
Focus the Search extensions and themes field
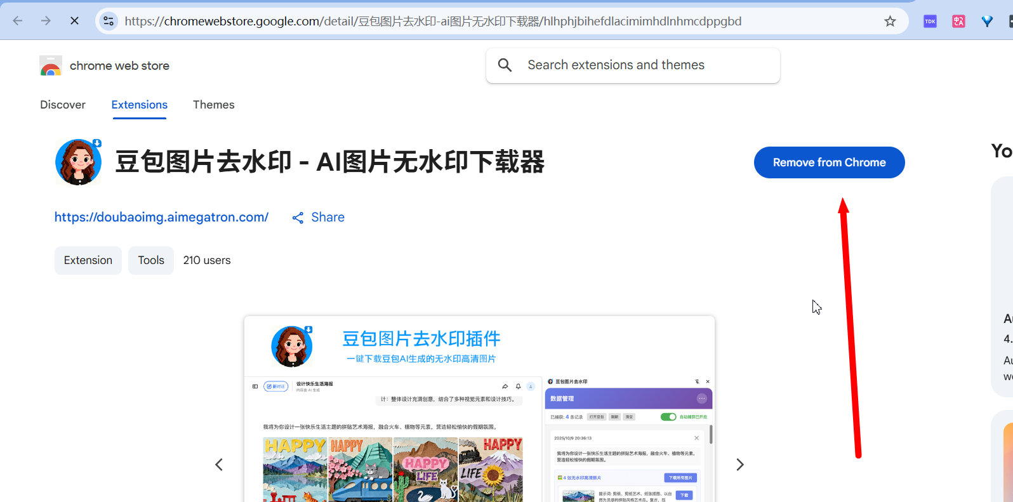pyautogui.click(x=641, y=65)
